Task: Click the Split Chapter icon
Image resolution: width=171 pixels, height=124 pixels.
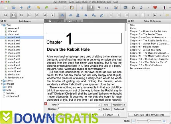Action: pos(116,7)
